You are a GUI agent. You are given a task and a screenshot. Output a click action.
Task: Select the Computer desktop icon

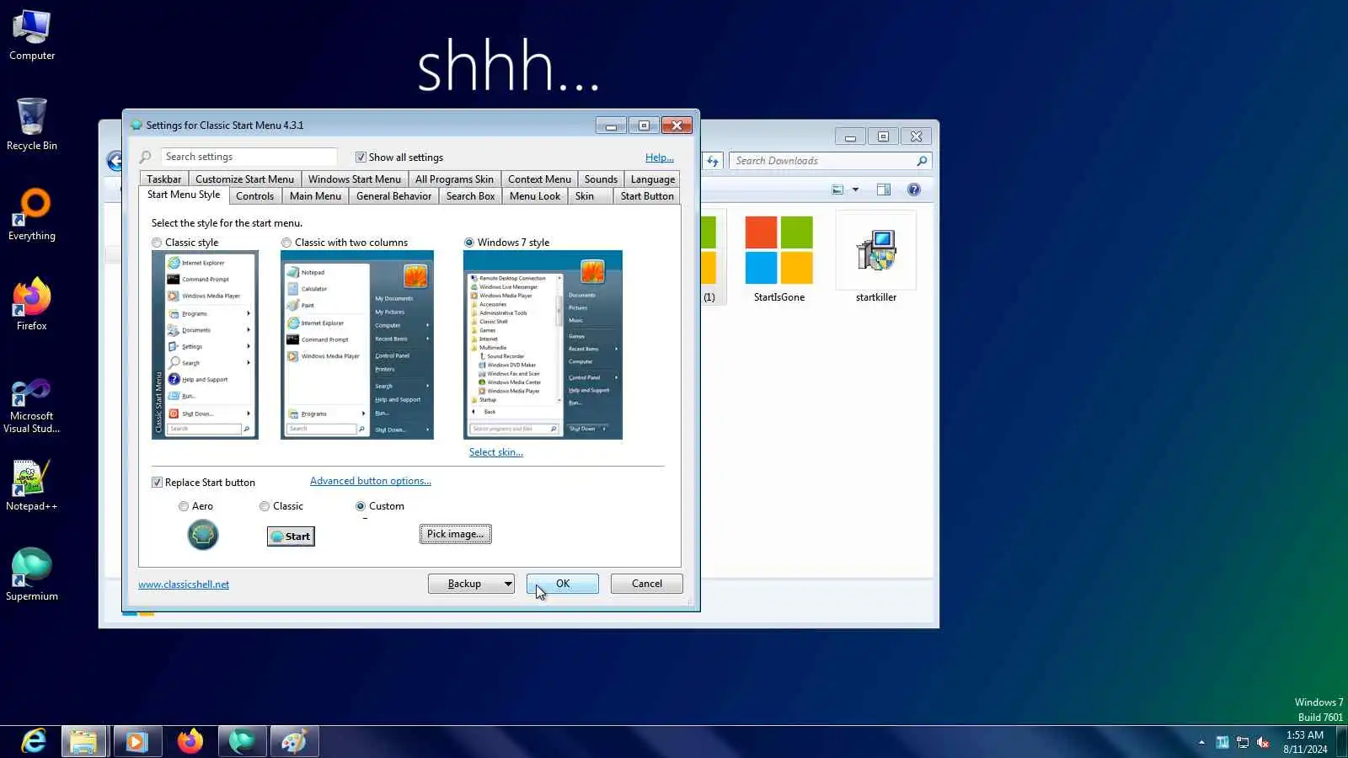32,35
